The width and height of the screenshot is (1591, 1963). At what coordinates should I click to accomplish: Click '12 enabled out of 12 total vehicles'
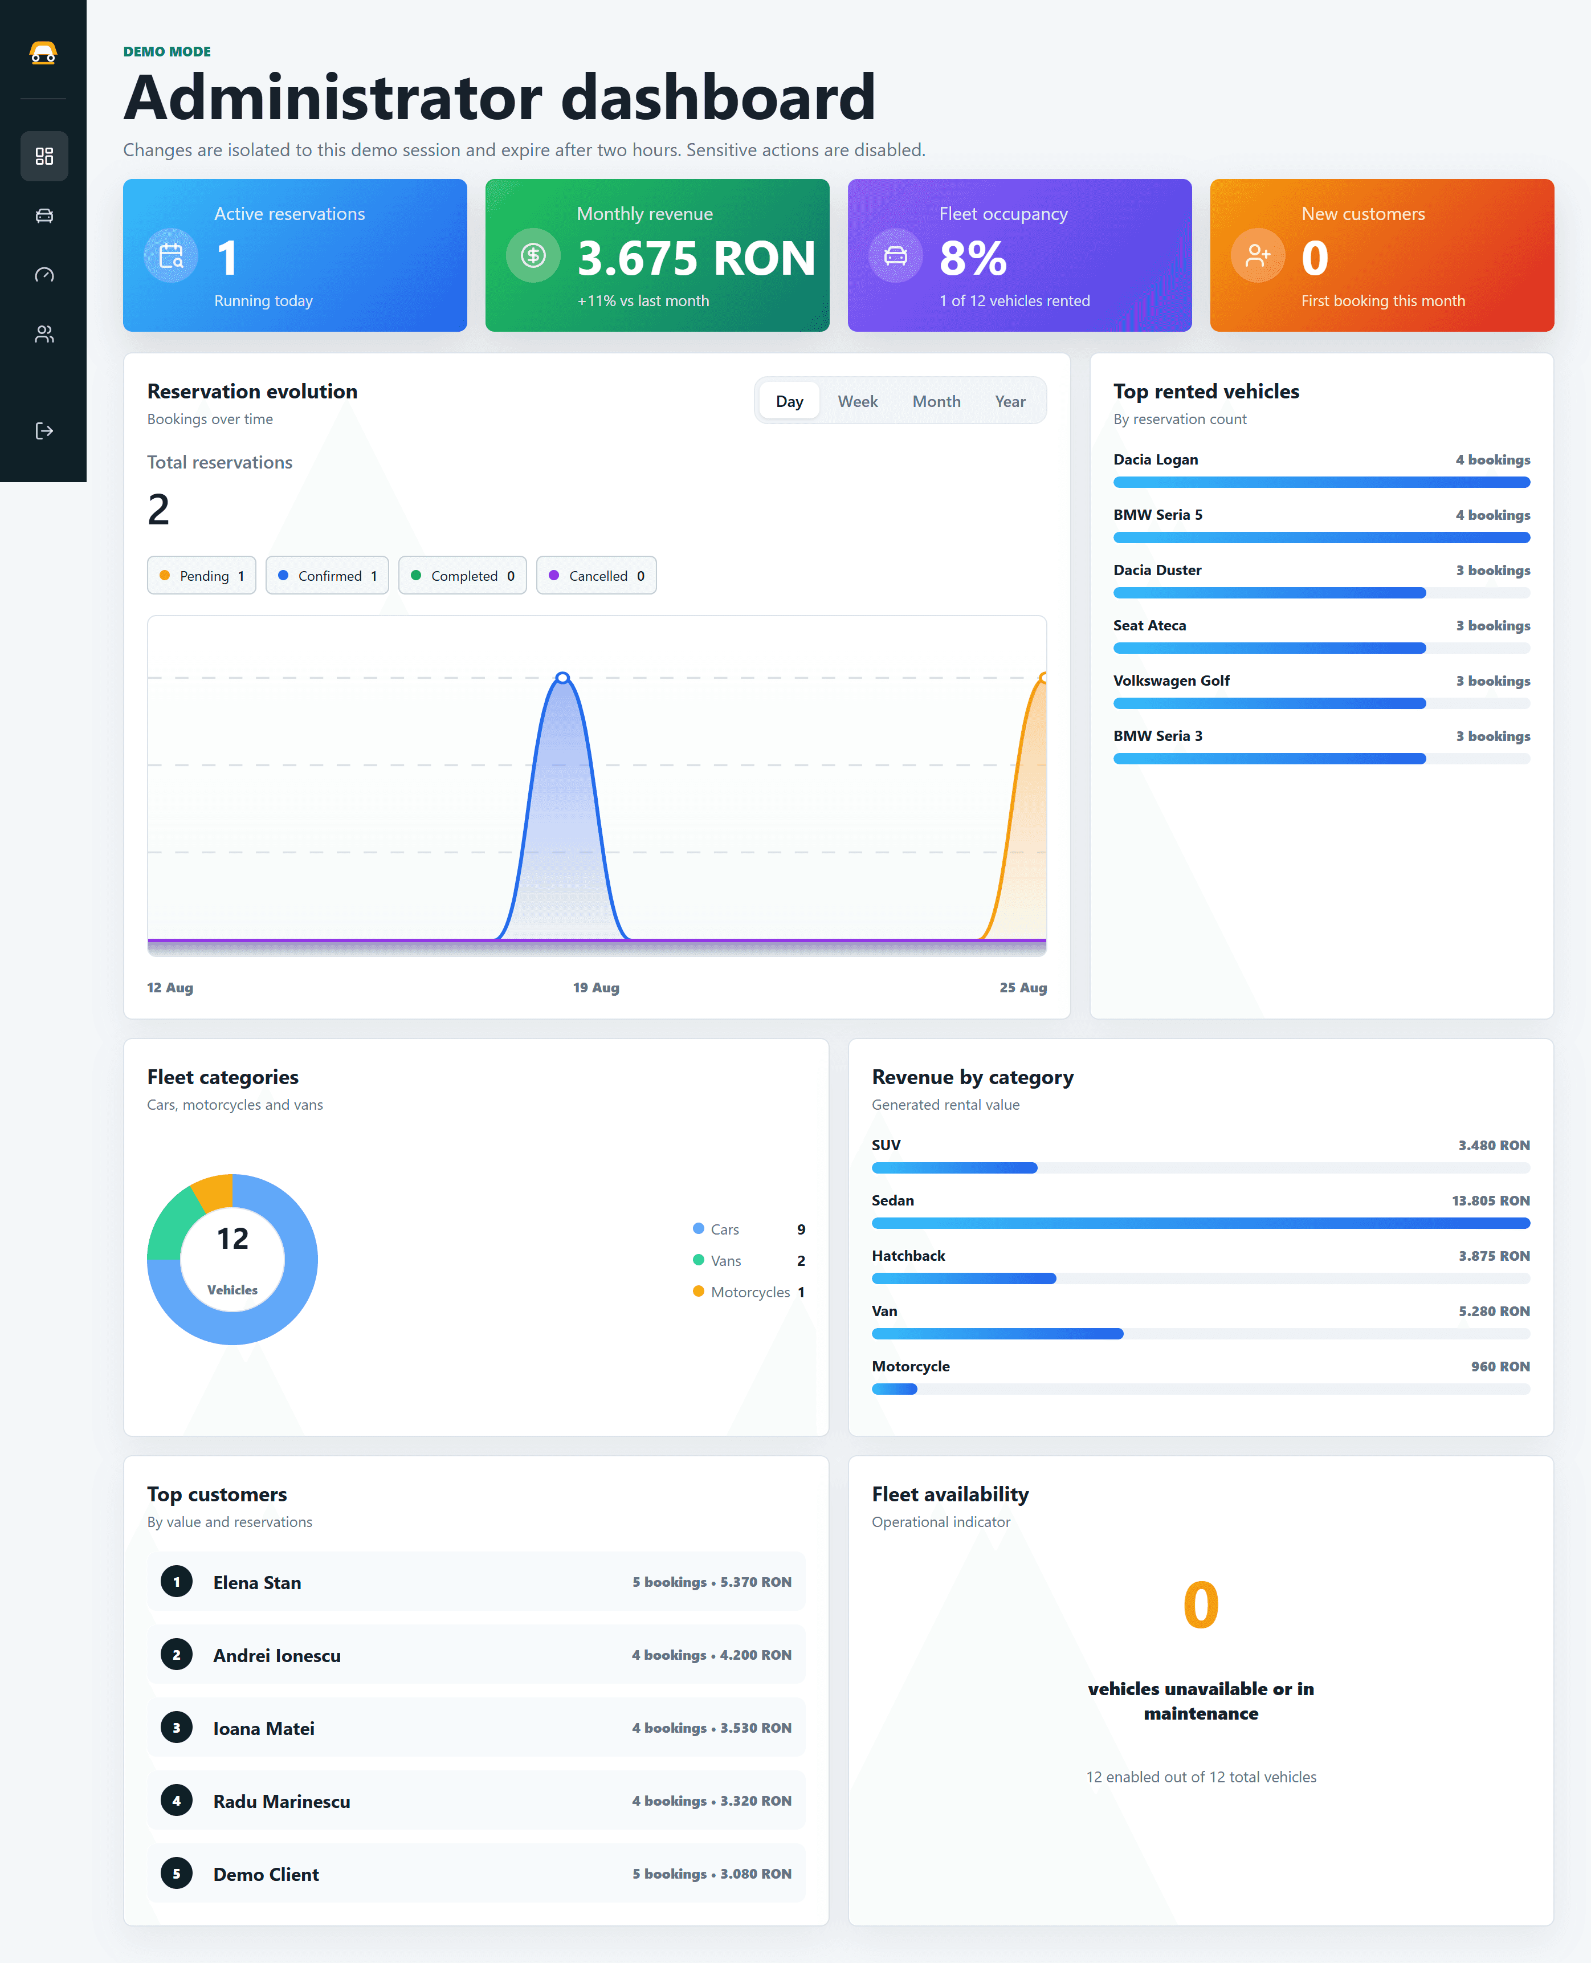coord(1201,1777)
